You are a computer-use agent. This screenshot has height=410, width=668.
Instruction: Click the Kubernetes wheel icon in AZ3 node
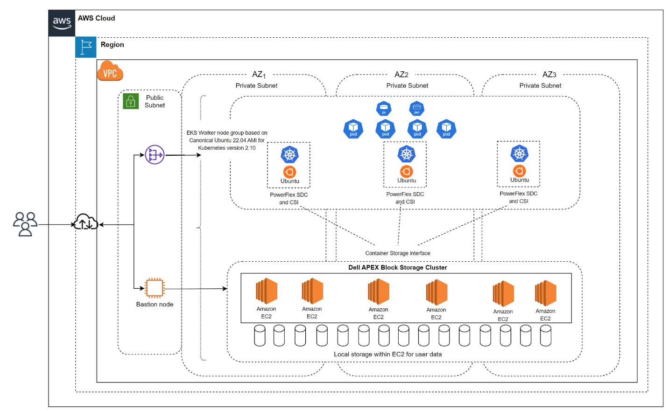click(519, 153)
